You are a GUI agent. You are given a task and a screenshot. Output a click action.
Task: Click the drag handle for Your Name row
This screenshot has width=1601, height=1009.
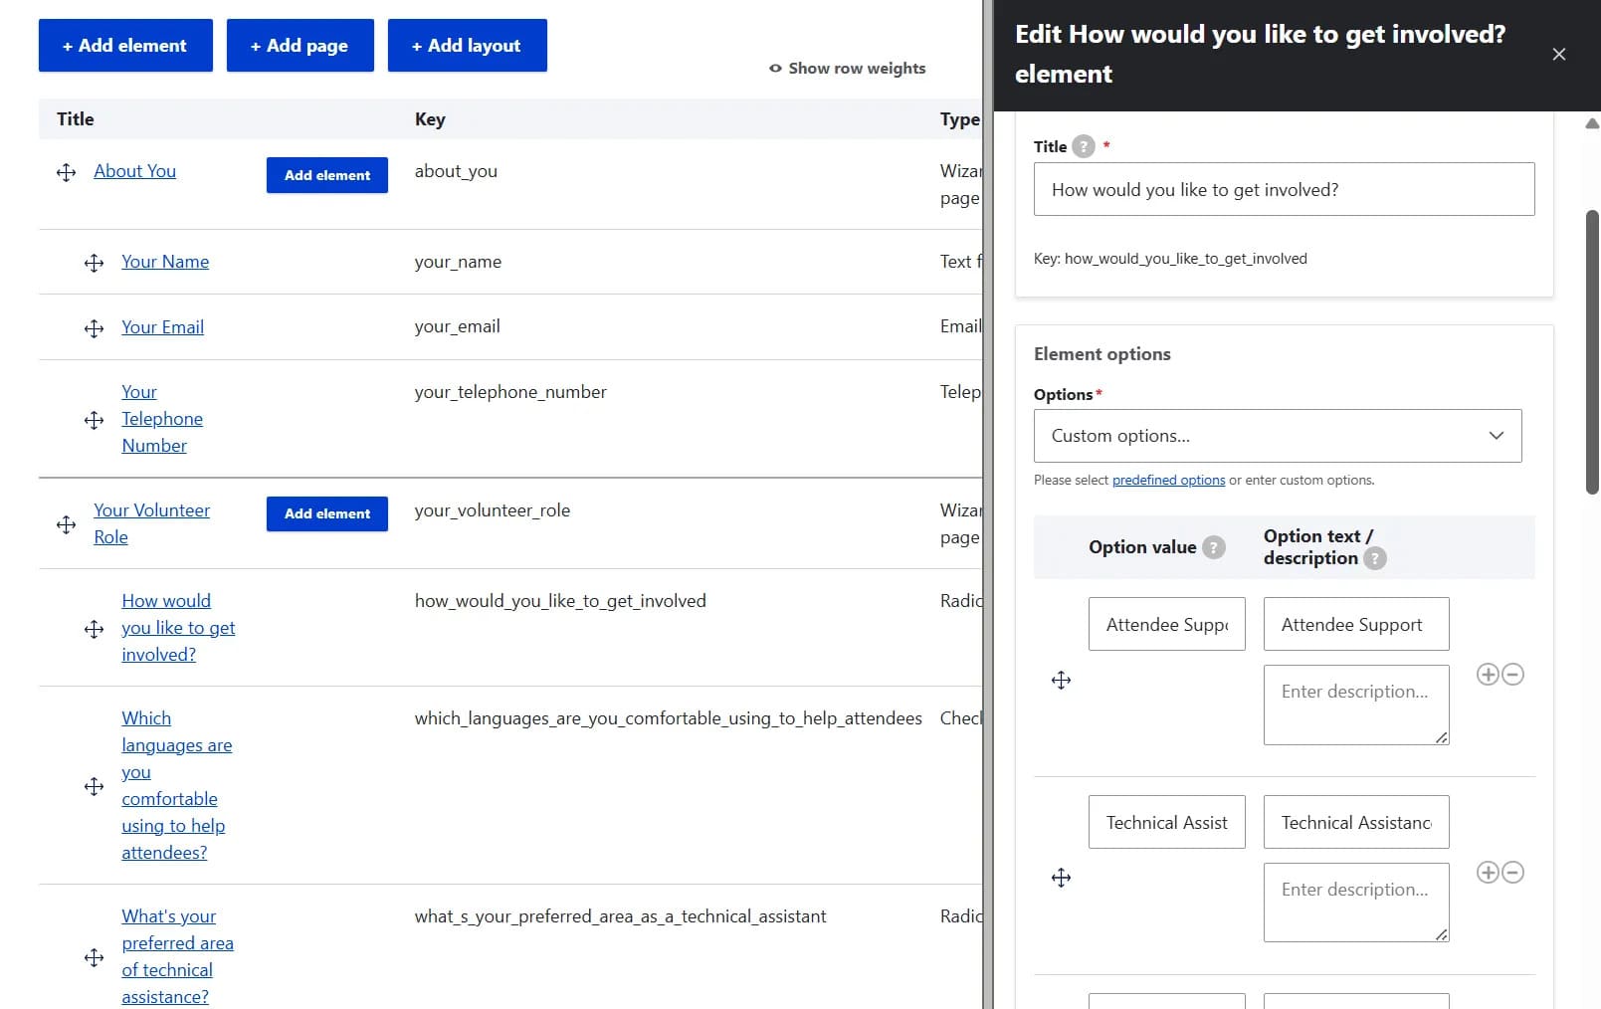point(95,263)
